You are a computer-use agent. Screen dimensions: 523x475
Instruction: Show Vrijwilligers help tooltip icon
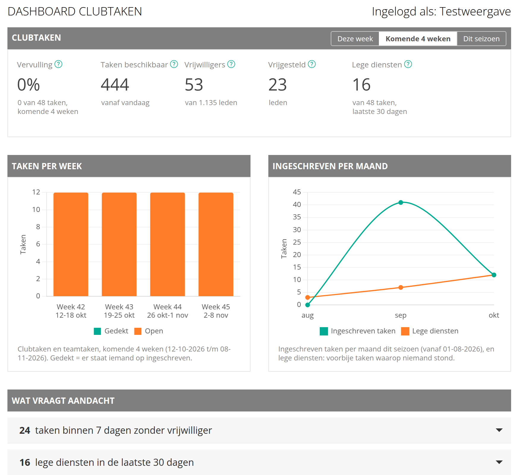[231, 64]
